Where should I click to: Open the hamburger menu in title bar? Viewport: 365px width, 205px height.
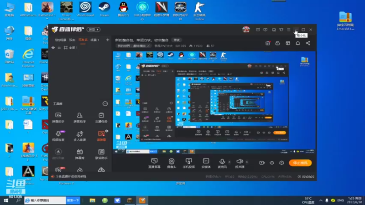coord(289,30)
